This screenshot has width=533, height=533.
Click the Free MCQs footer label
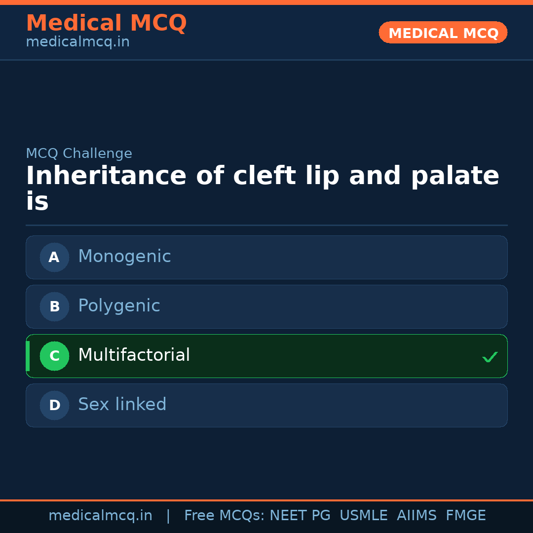pyautogui.click(x=224, y=516)
